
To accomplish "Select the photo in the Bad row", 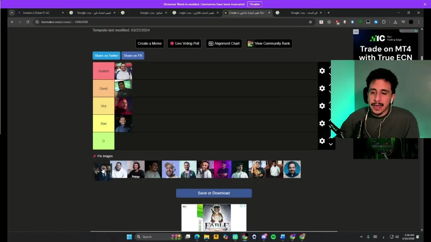I will (123, 123).
